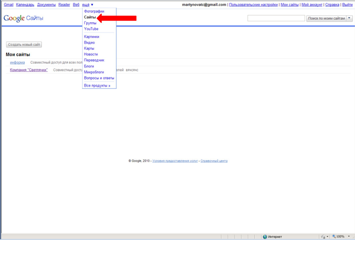Show Все продукты from the menu
Image resolution: width=355 pixels, height=267 pixels.
click(97, 86)
